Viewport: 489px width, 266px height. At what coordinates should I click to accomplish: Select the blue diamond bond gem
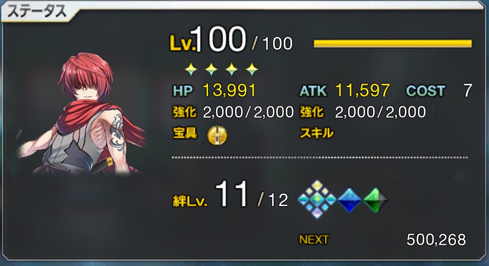349,200
